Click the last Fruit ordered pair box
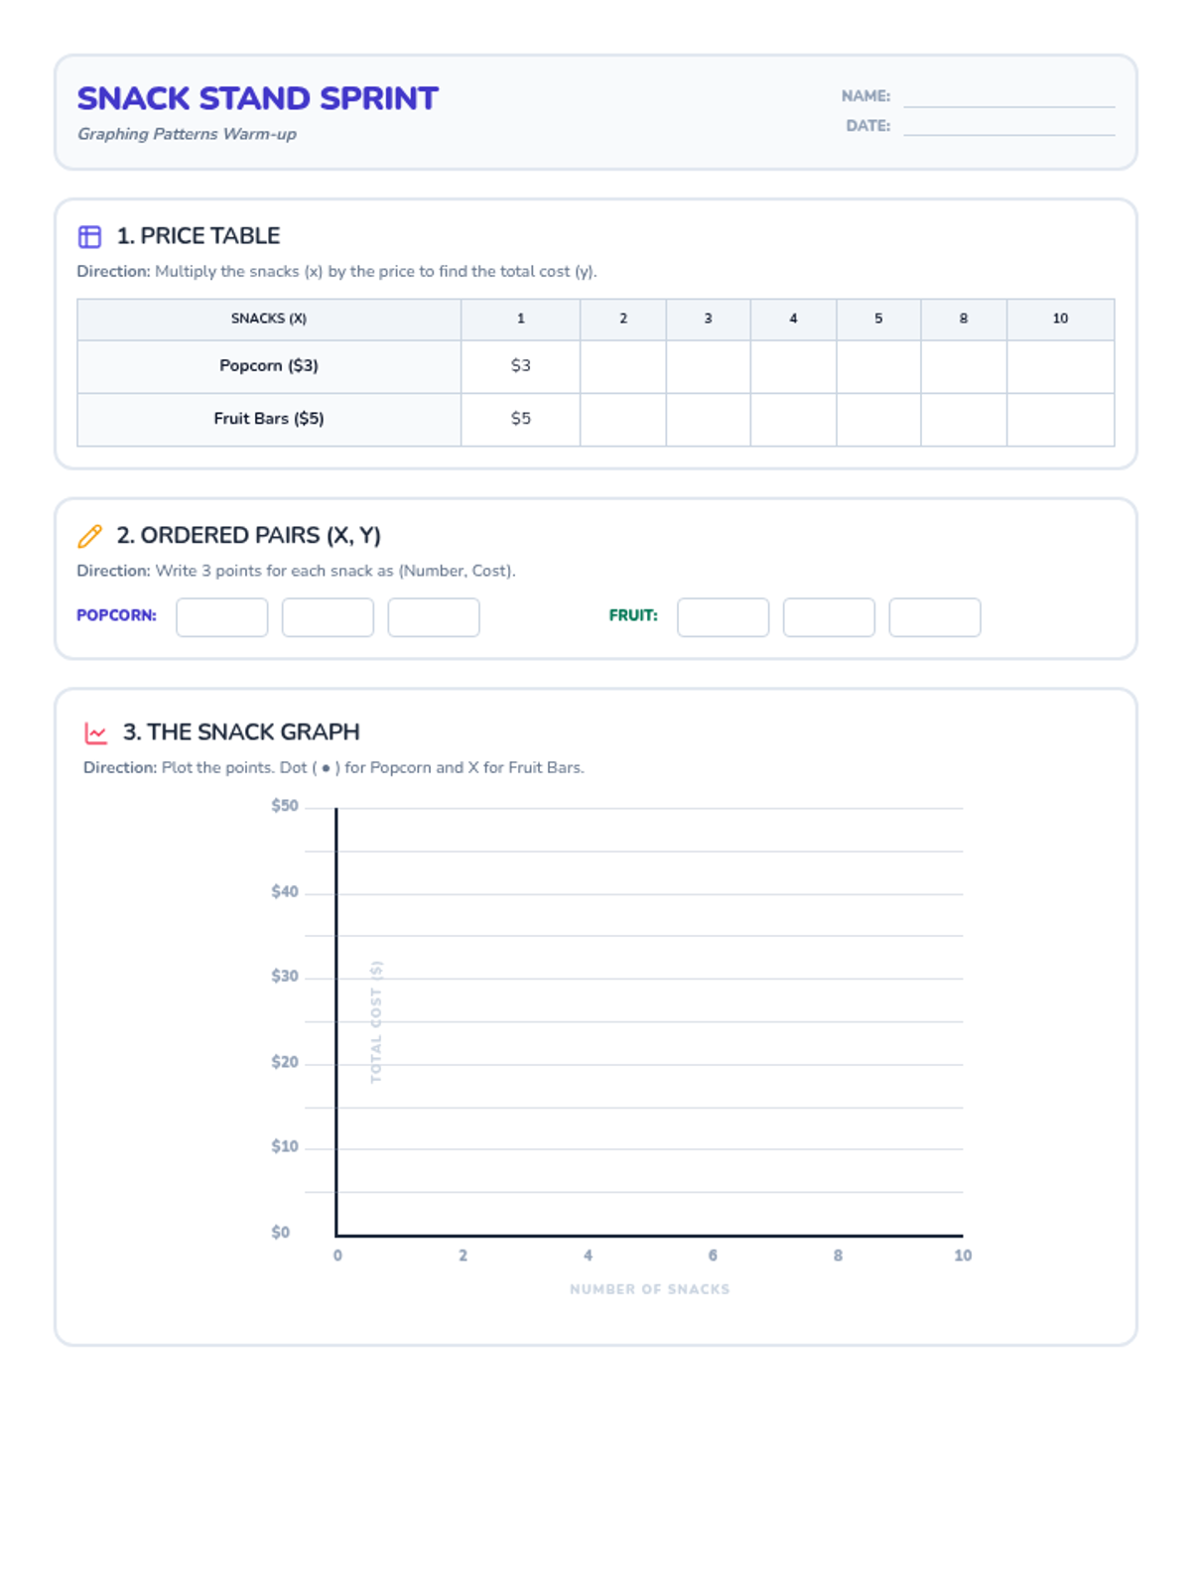The width and height of the screenshot is (1191, 1588). point(935,617)
